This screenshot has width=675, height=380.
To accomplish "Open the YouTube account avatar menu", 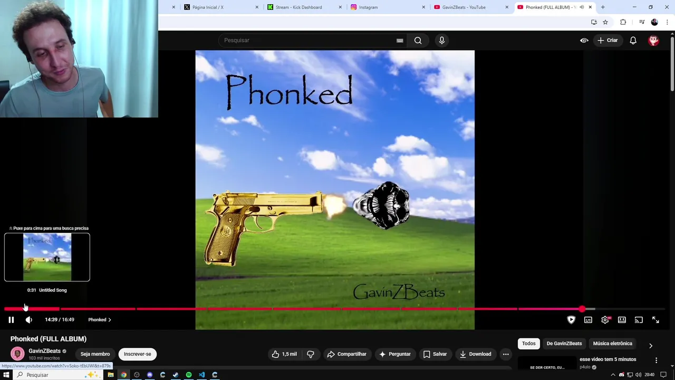I will [654, 40].
